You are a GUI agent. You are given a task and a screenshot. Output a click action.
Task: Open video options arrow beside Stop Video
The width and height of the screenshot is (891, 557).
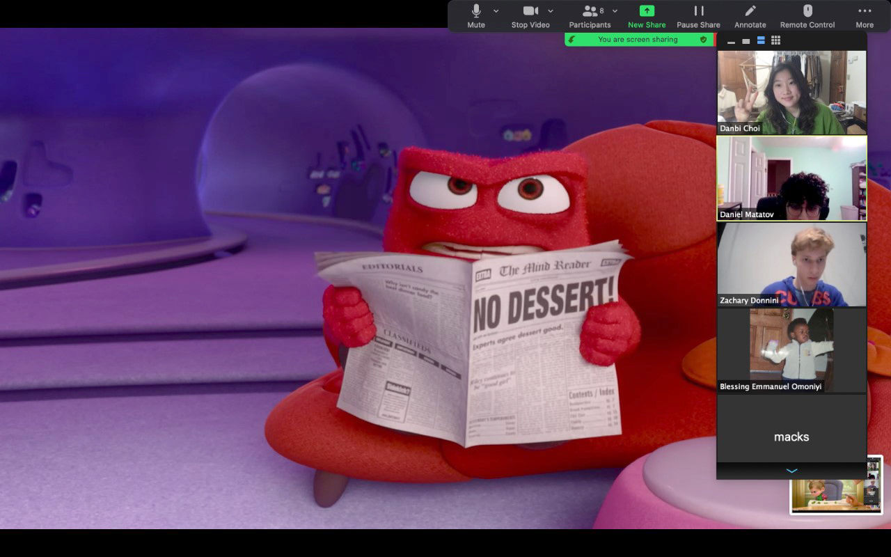tap(551, 11)
